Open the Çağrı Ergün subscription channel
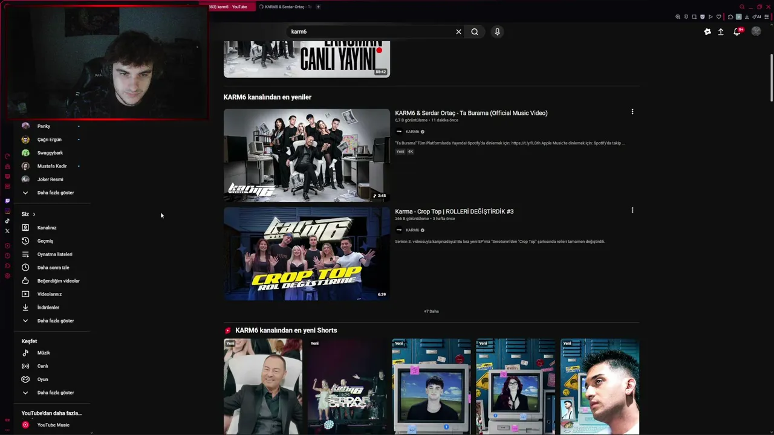 click(x=51, y=140)
